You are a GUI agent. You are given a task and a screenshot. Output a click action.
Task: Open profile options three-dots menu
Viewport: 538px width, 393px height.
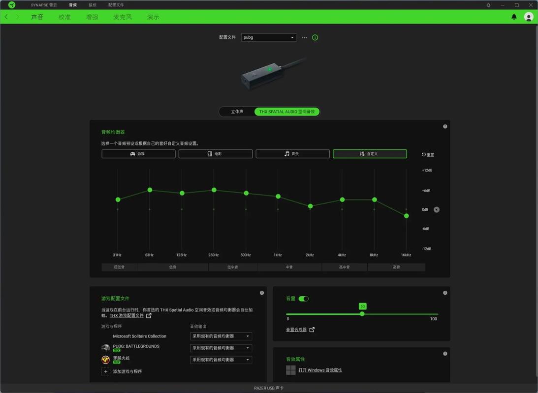click(x=304, y=37)
